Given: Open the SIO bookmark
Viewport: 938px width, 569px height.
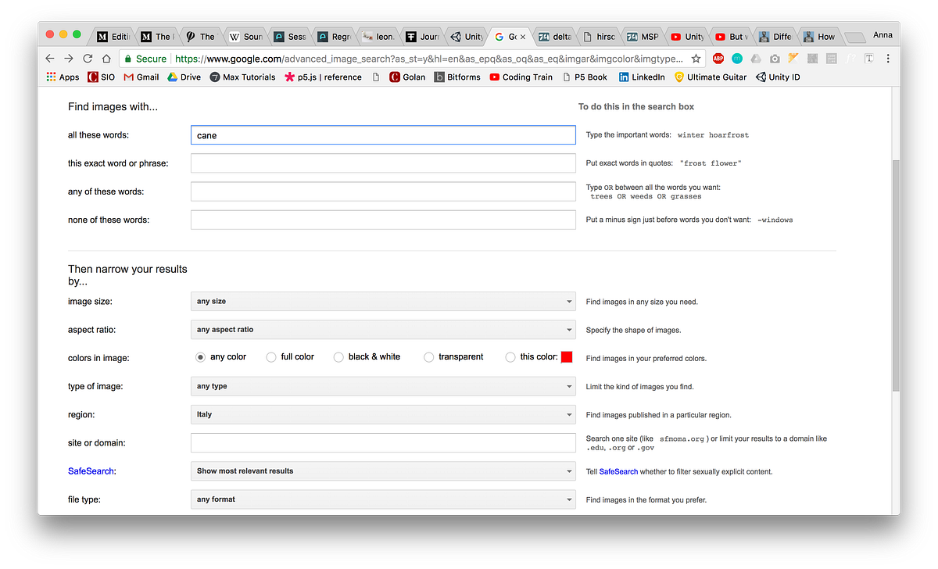Looking at the screenshot, I should [x=102, y=77].
